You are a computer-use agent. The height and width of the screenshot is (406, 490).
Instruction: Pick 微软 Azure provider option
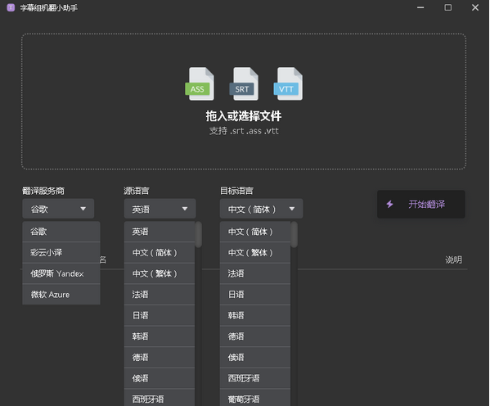[x=61, y=295]
